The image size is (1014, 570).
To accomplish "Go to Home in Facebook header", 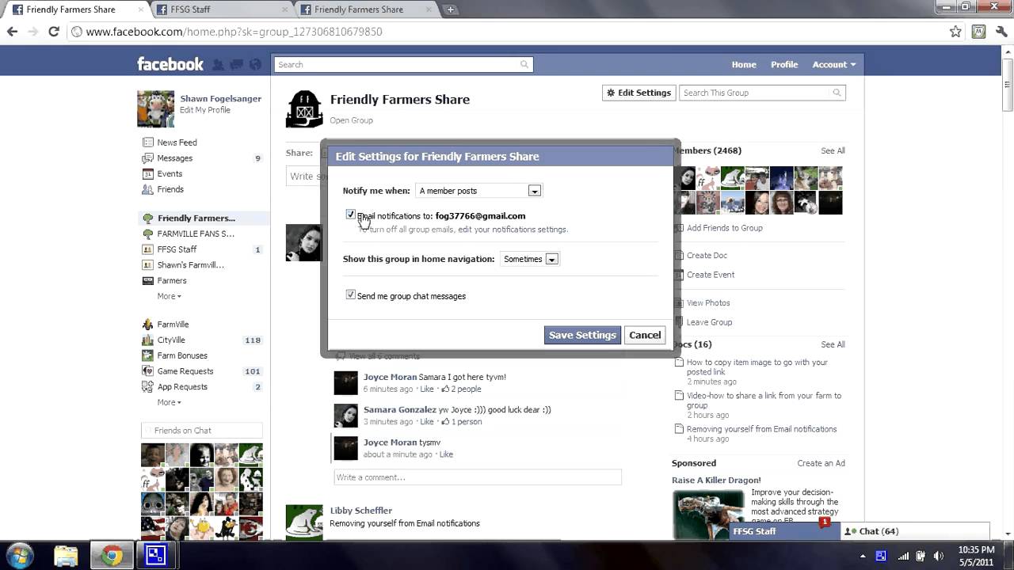I will click(x=744, y=65).
